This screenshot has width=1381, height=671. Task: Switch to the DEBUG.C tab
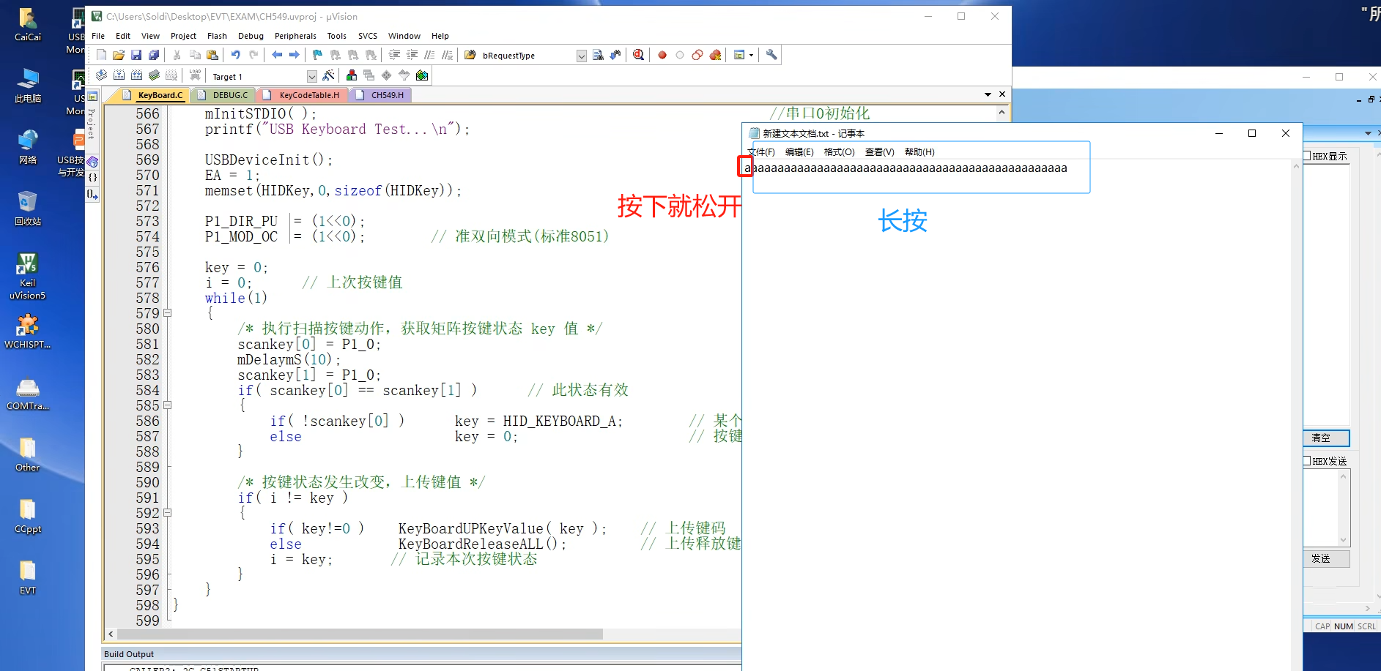tap(223, 95)
